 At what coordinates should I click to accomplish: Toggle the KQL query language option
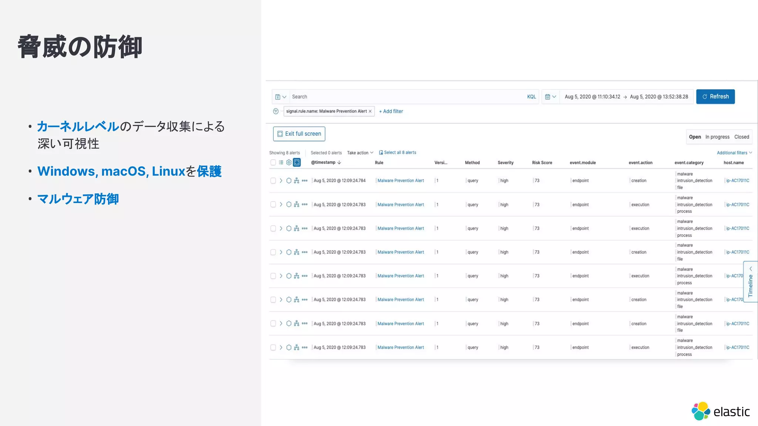point(531,97)
